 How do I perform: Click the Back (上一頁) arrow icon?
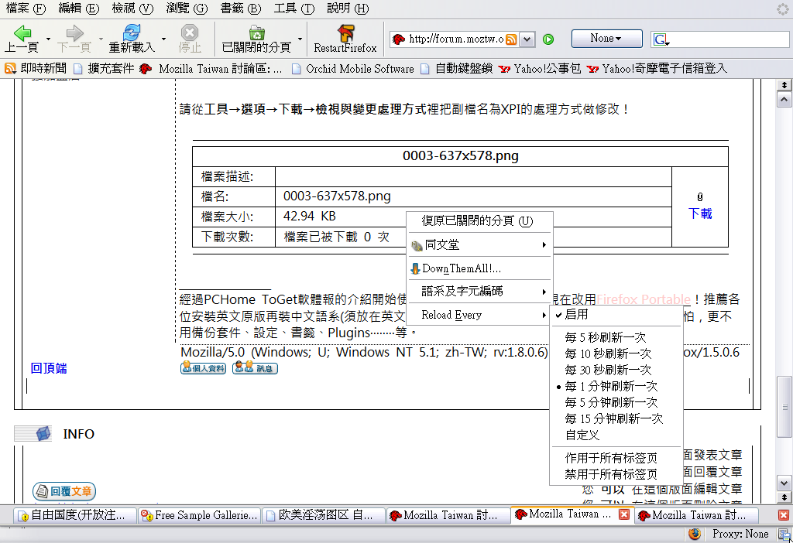pos(22,33)
